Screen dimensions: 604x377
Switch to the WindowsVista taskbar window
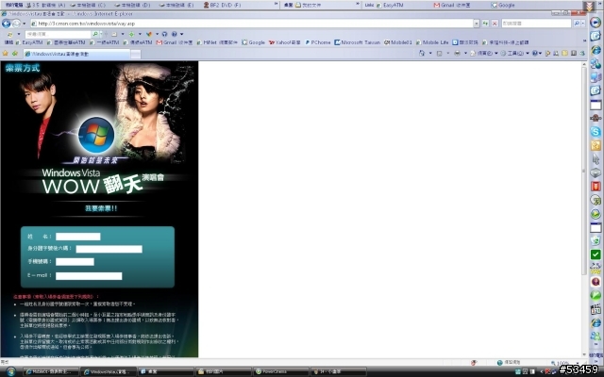109,371
